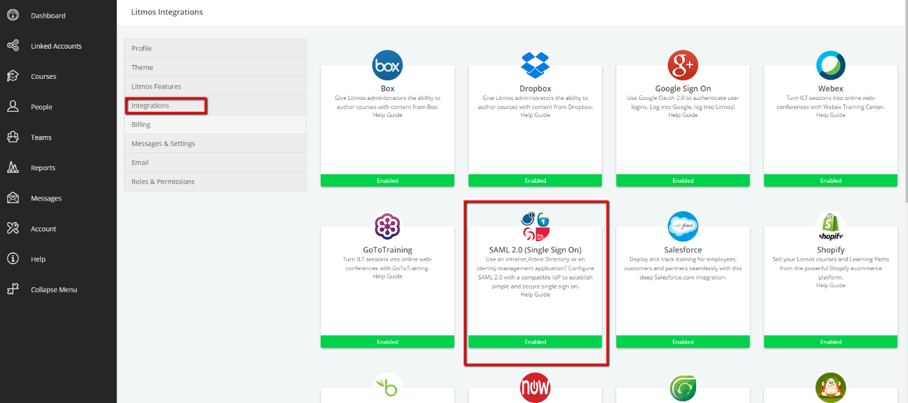Open the Email settings tab
Screen dimensions: 908x403
tap(215, 163)
